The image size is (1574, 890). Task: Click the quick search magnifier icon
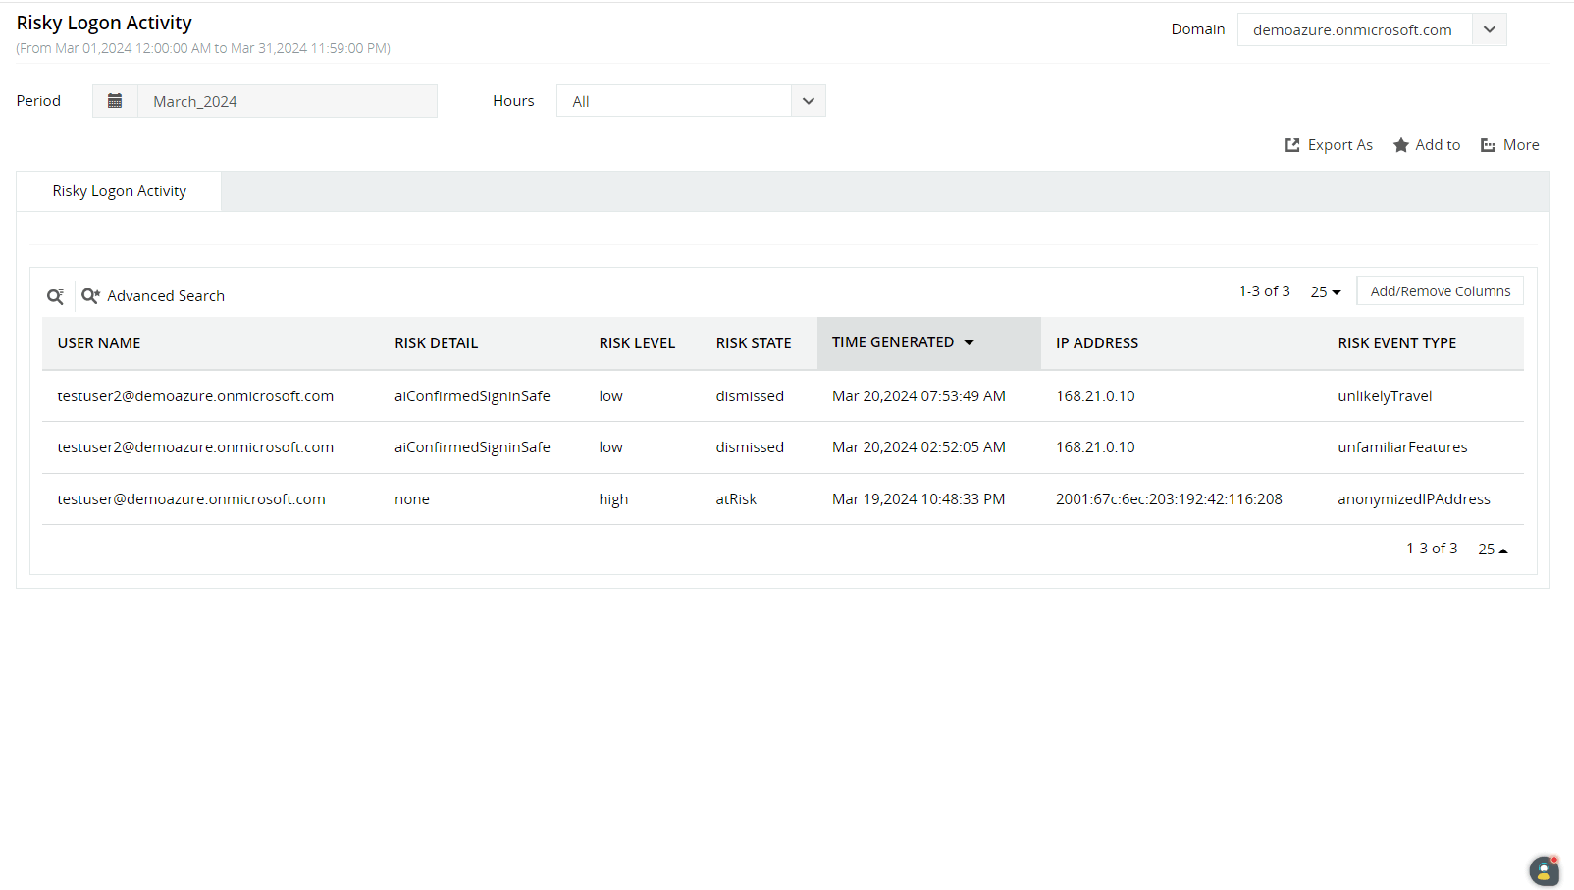pos(56,296)
